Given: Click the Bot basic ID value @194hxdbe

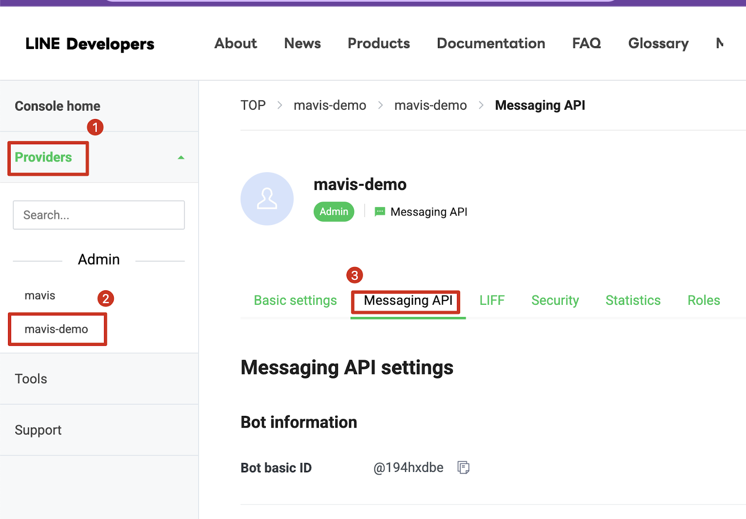Looking at the screenshot, I should pos(408,467).
